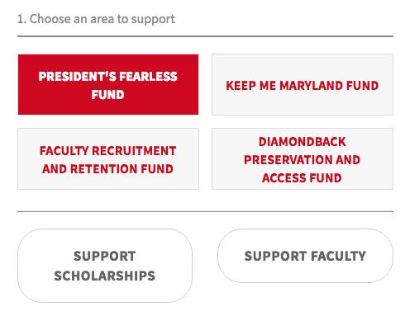This screenshot has width=405, height=316.
Task: Switch selection to Faculty Recruitment and Retention
Action: pyautogui.click(x=108, y=158)
